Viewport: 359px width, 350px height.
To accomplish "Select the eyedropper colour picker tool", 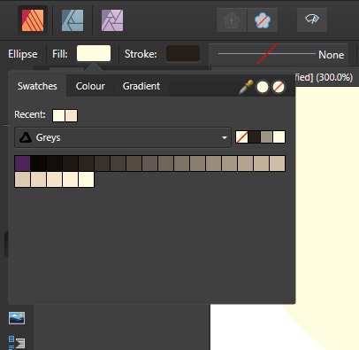I will [246, 87].
